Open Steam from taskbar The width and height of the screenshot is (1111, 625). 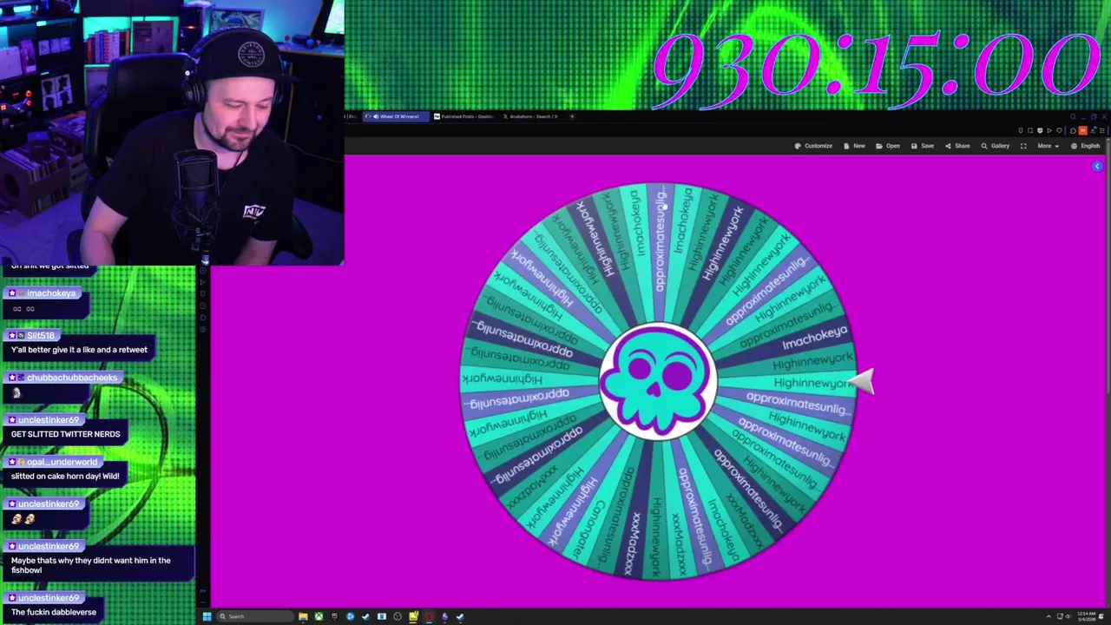365,616
